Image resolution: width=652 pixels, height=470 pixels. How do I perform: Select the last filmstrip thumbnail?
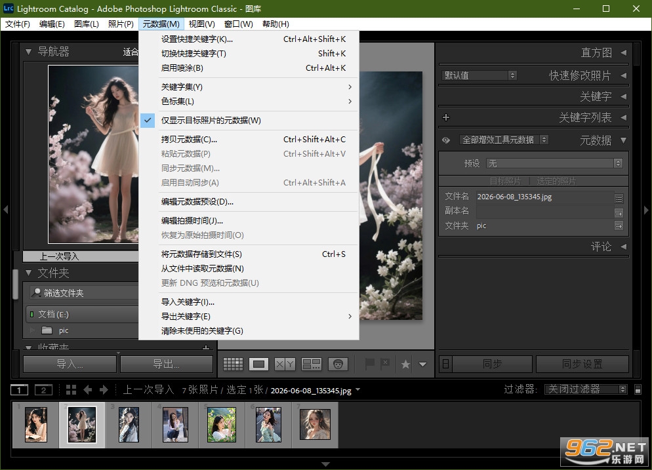coord(315,424)
